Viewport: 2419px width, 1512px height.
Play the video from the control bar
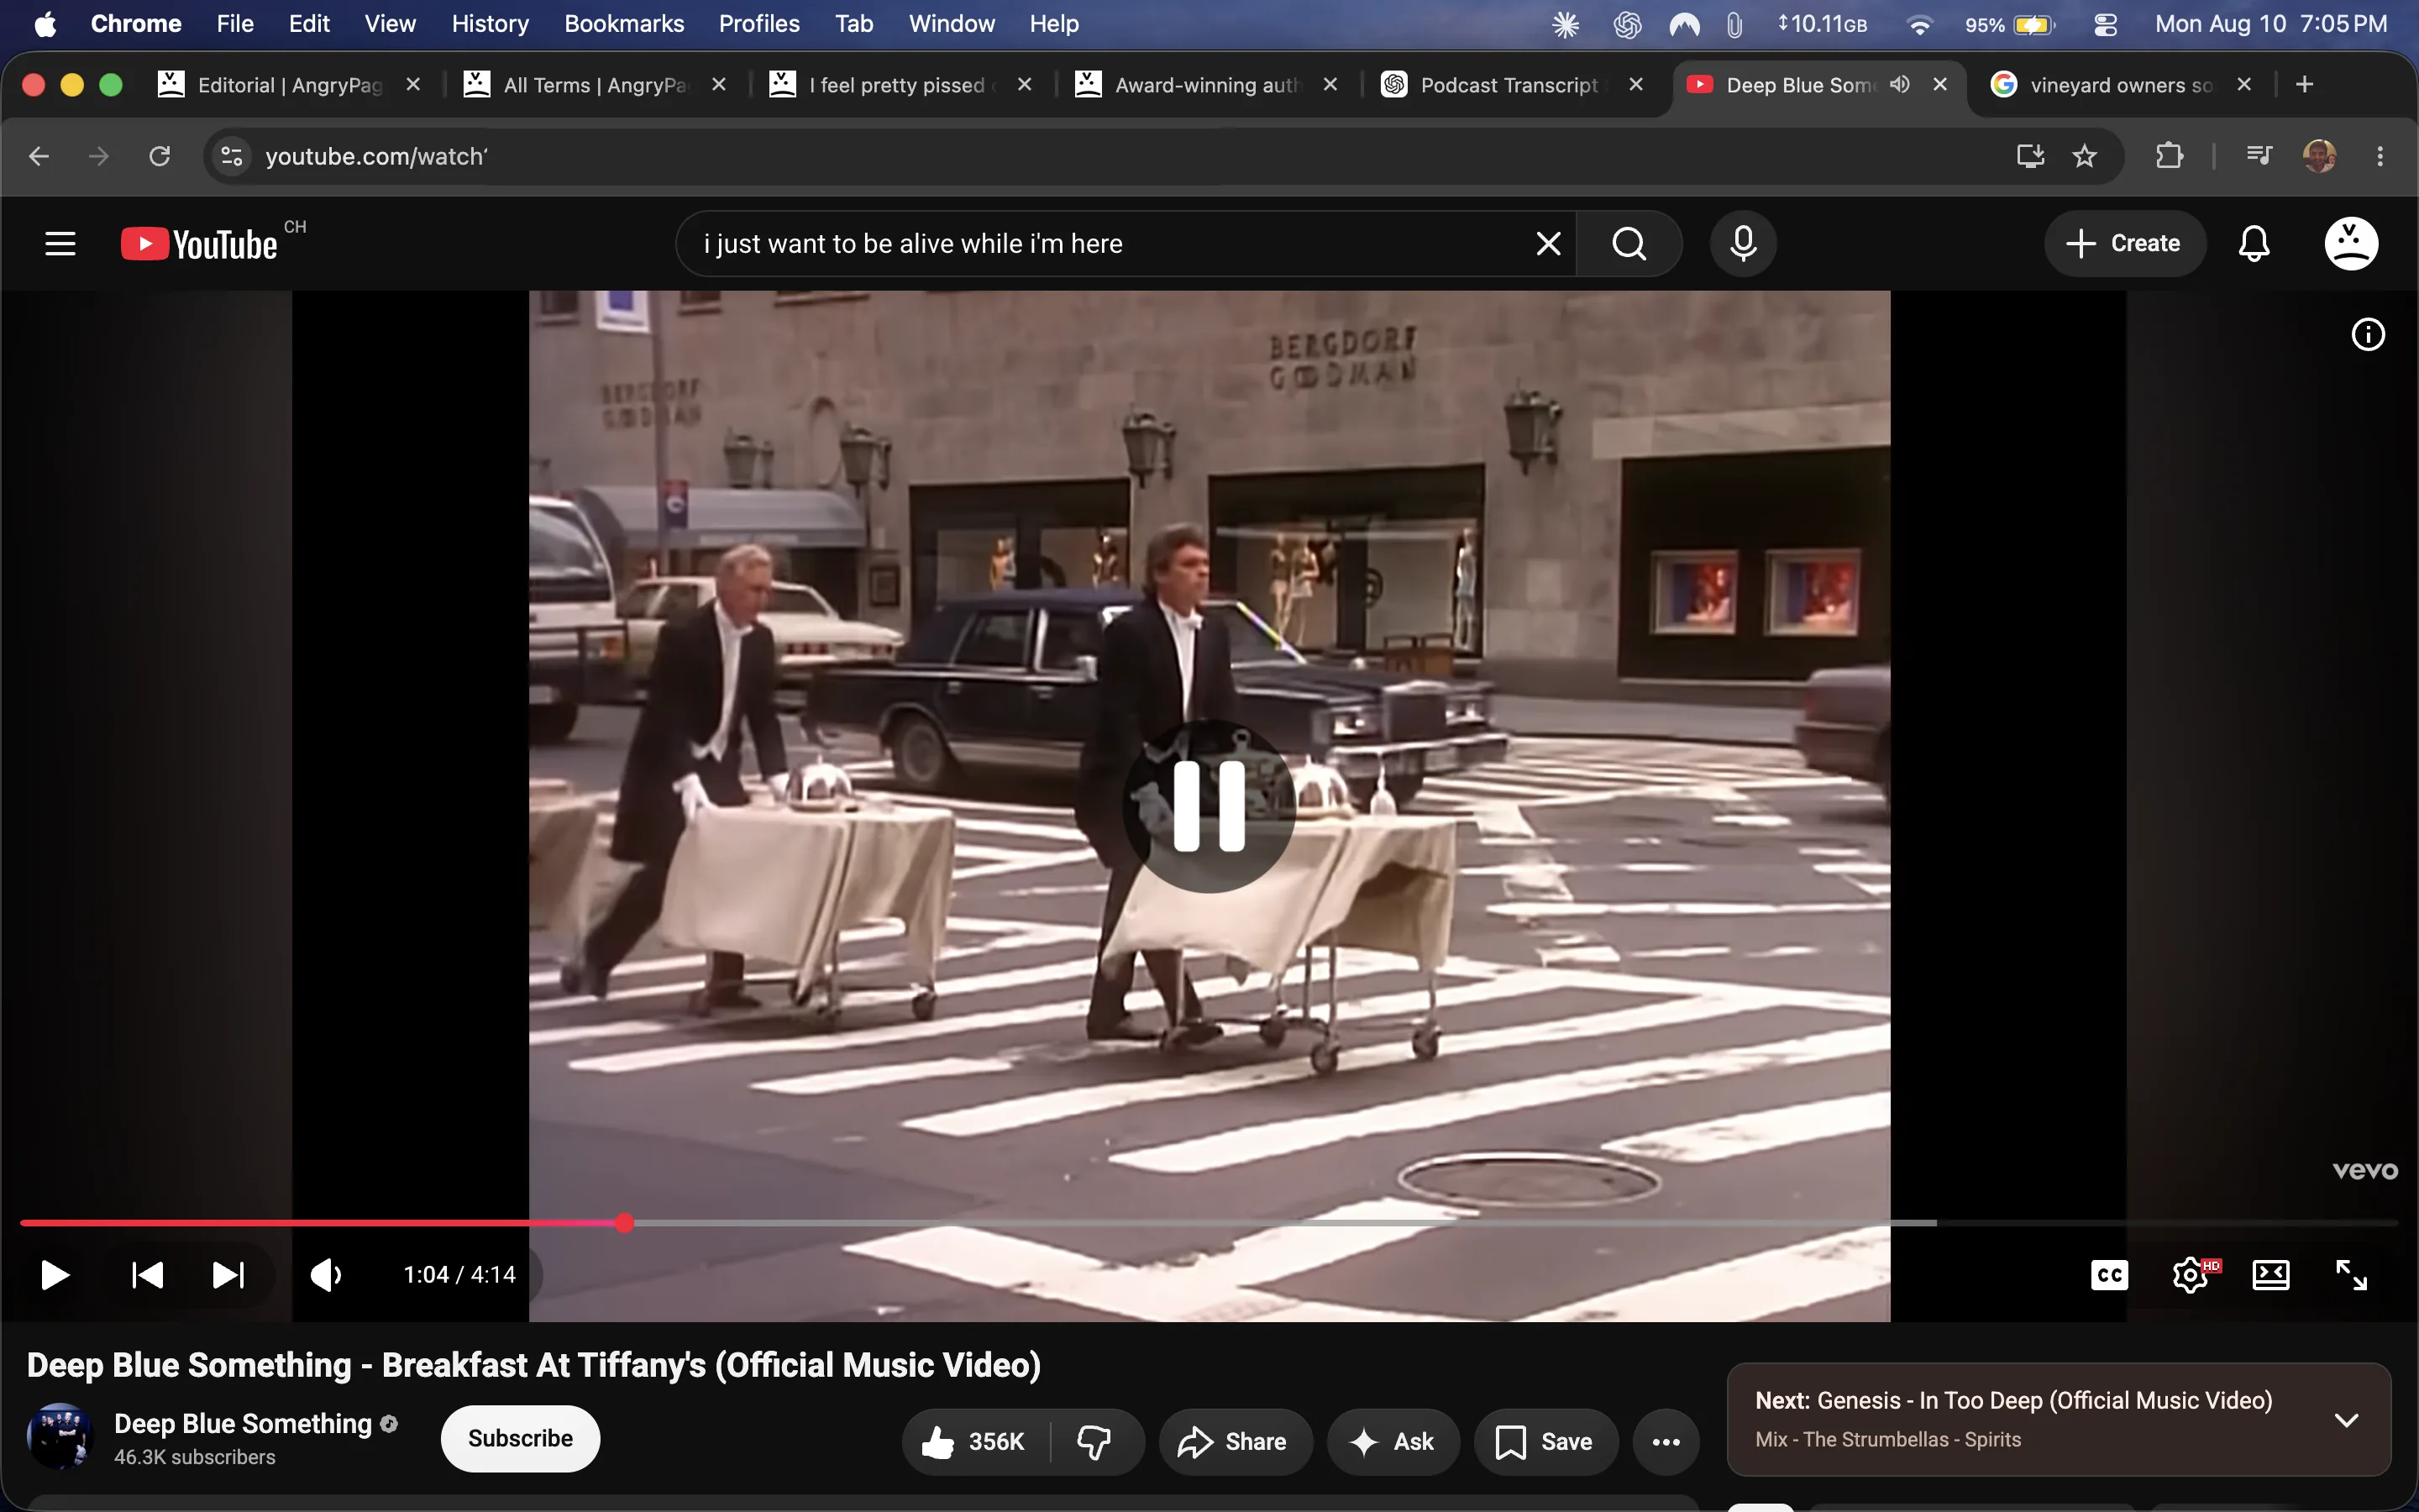(x=55, y=1275)
